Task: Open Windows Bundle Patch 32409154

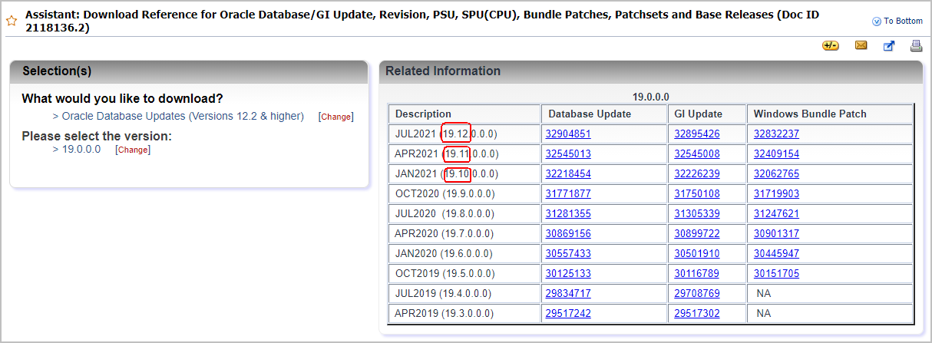Action: pyautogui.click(x=776, y=153)
